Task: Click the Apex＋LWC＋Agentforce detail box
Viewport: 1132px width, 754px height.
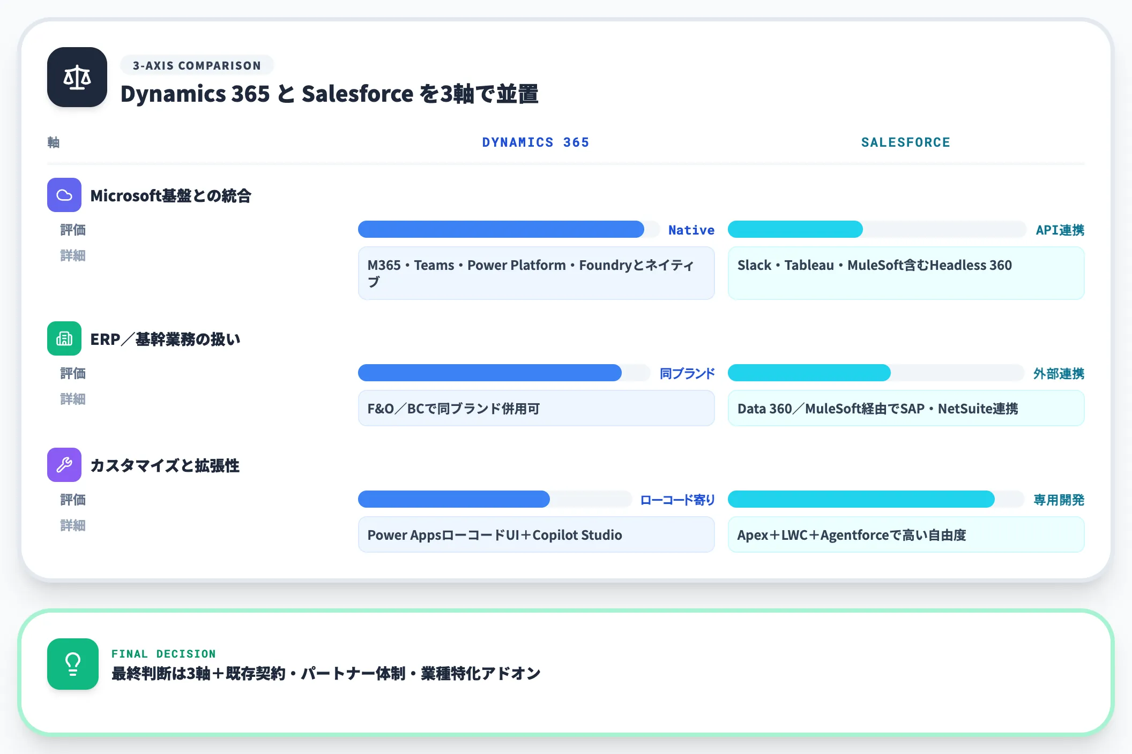Action: tap(906, 534)
